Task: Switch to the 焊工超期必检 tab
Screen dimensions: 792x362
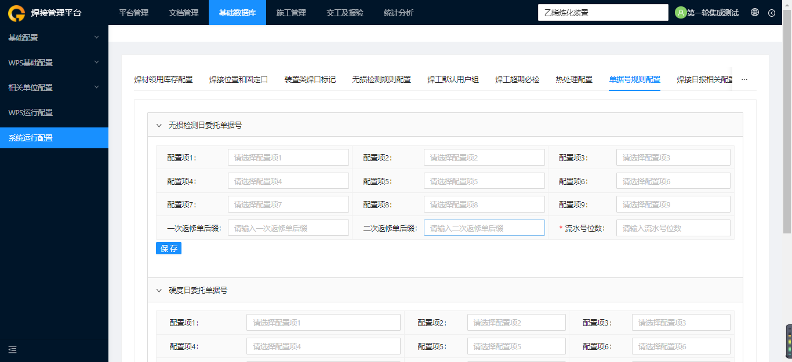Action: 517,79
